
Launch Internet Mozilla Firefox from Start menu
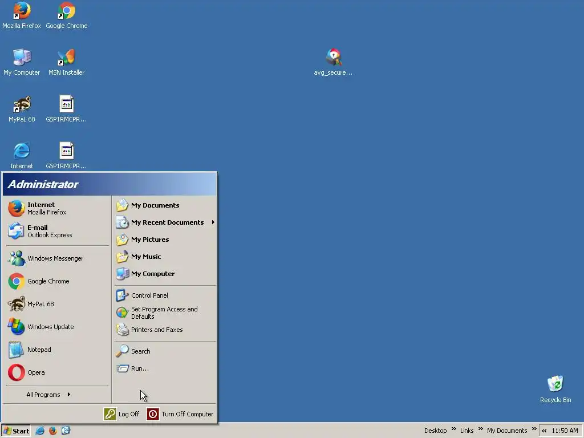(58, 208)
